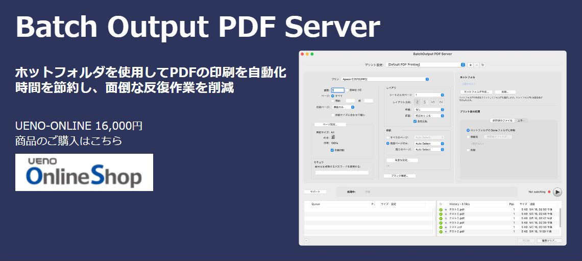Click the tag icon beside presets
The width and height of the screenshot is (582, 261).
click(x=482, y=64)
